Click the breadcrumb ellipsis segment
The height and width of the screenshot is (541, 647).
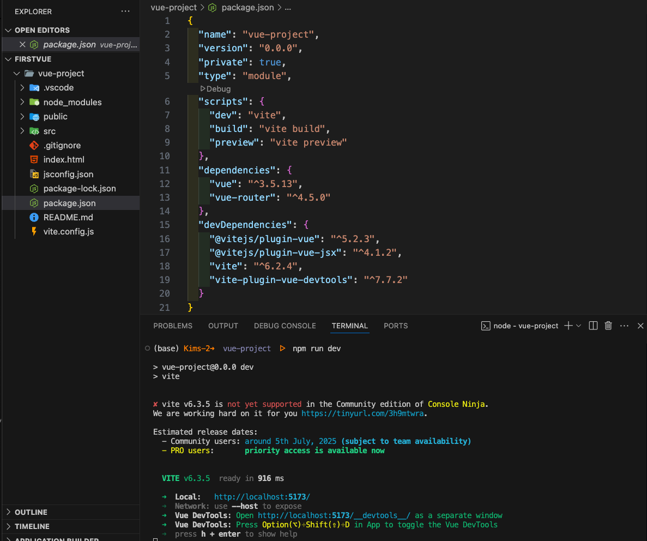pos(288,8)
